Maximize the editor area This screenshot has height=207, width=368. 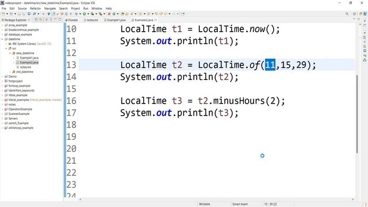pyautogui.click(x=359, y=20)
